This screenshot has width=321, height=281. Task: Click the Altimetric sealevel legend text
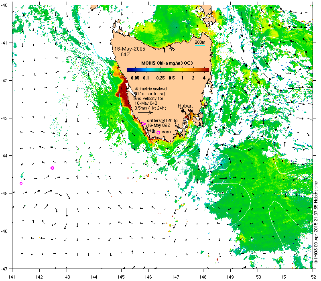click(x=151, y=89)
